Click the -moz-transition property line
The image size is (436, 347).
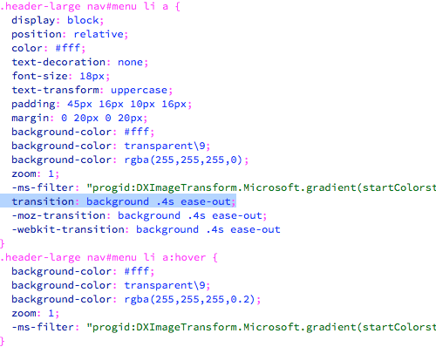point(140,215)
